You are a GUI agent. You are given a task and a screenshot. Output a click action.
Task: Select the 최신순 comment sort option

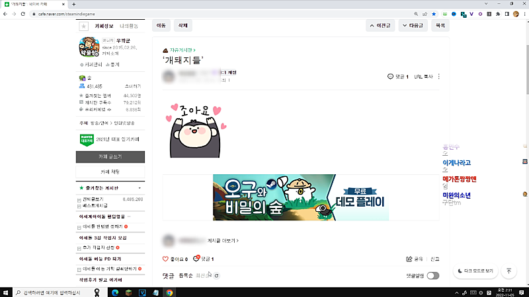pos(202,275)
